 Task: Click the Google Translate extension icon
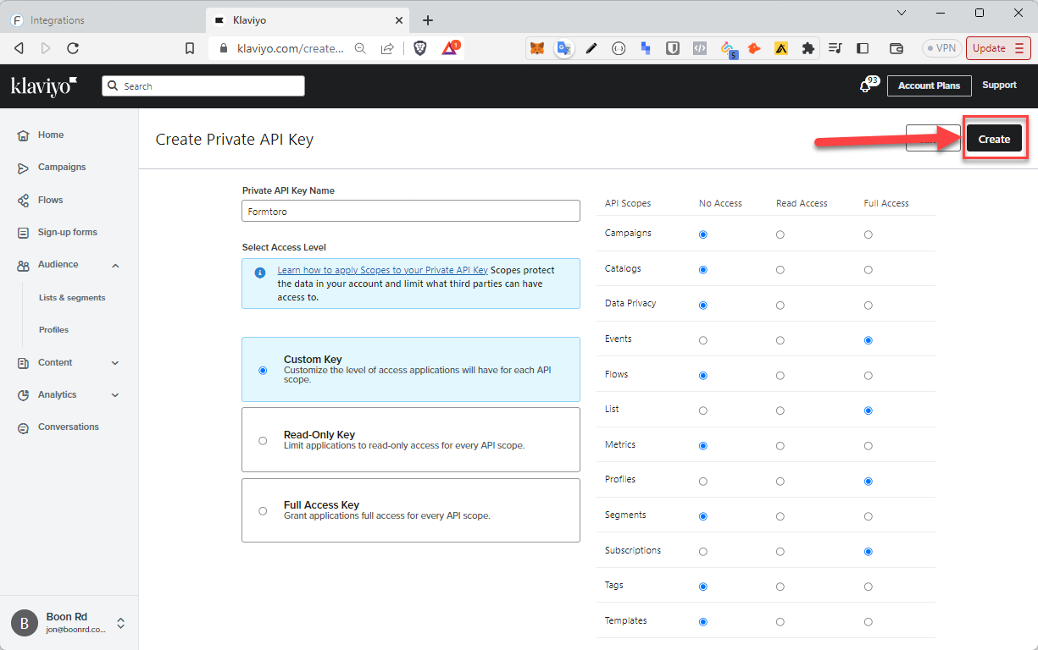[x=564, y=48]
